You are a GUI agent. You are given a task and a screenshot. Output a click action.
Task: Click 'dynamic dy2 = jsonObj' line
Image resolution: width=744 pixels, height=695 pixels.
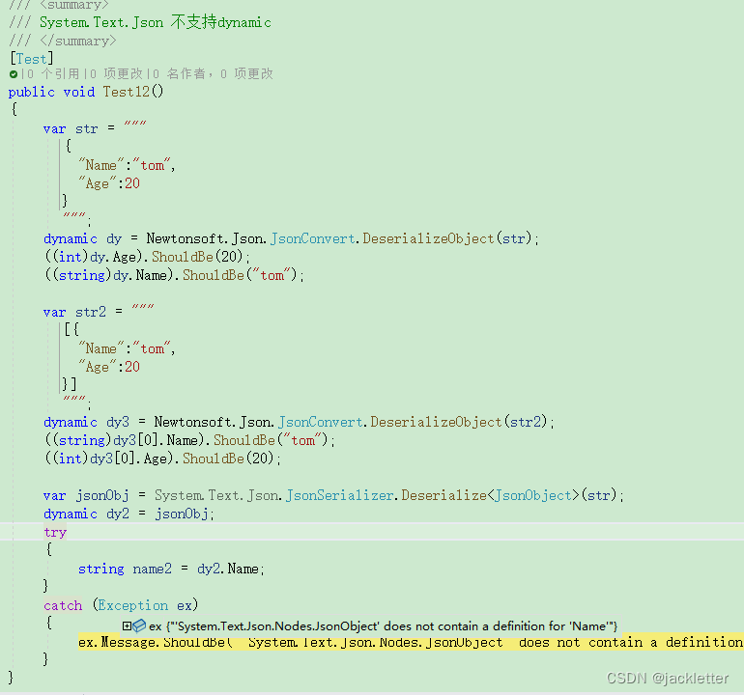(129, 514)
